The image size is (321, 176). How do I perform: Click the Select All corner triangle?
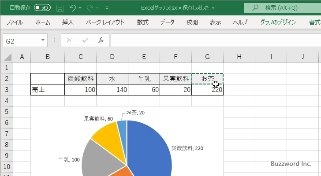[x=7, y=57]
